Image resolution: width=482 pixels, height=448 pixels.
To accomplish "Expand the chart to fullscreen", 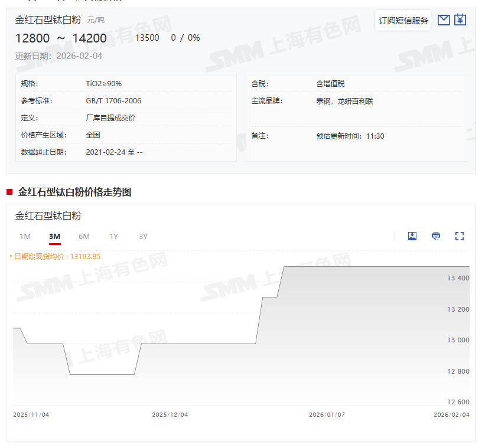I will click(x=460, y=236).
